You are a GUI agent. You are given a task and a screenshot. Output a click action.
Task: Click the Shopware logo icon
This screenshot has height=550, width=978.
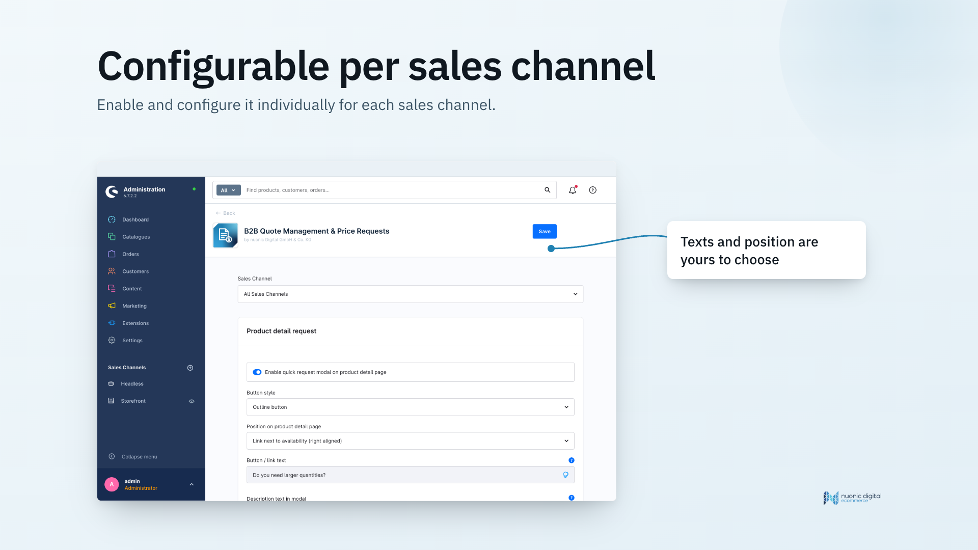point(112,191)
